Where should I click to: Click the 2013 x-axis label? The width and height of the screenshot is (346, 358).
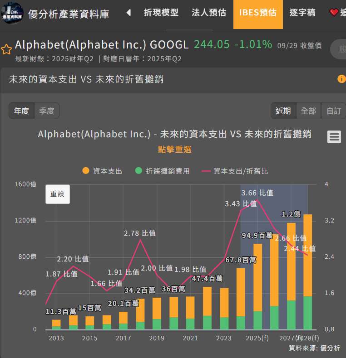(x=56, y=338)
